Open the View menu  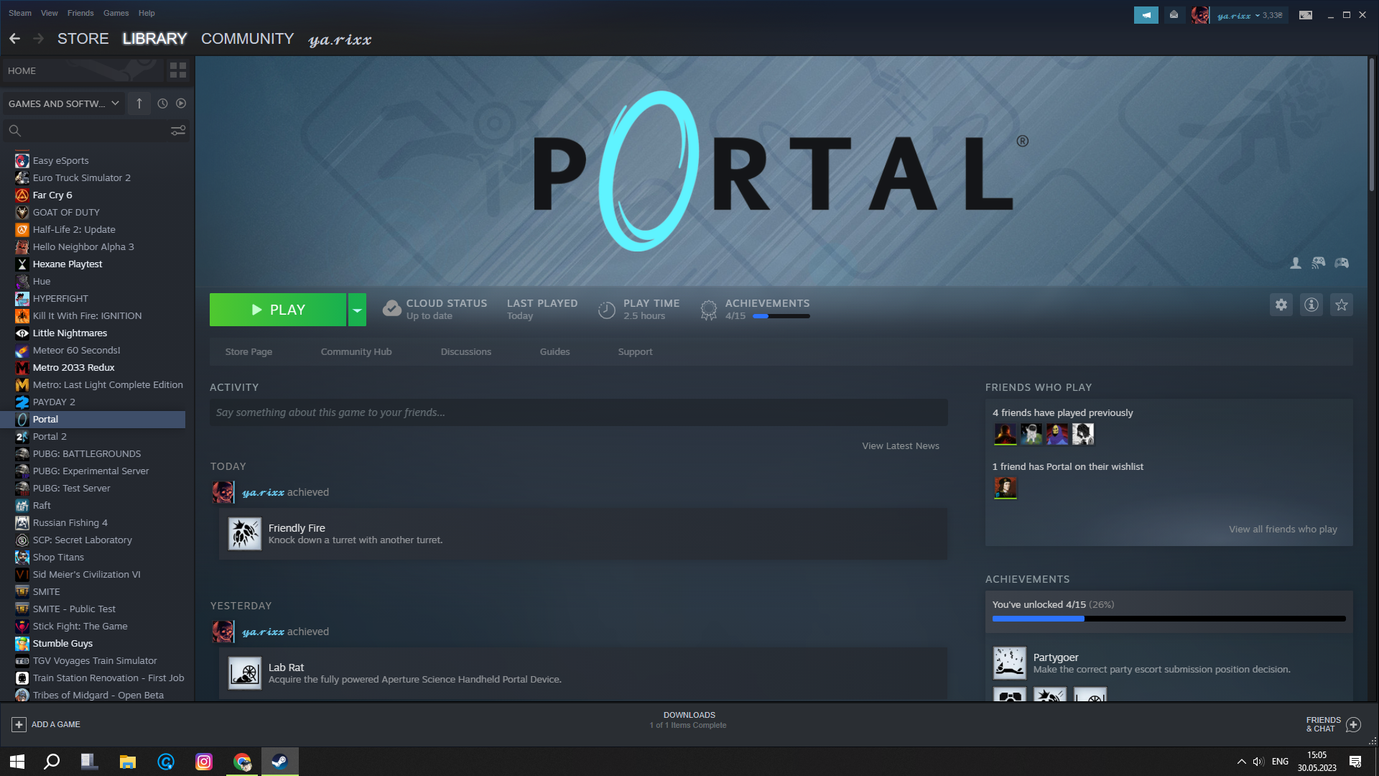coord(50,13)
